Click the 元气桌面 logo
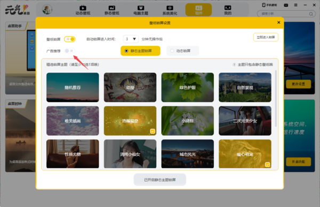The width and height of the screenshot is (320, 207). pos(18,10)
